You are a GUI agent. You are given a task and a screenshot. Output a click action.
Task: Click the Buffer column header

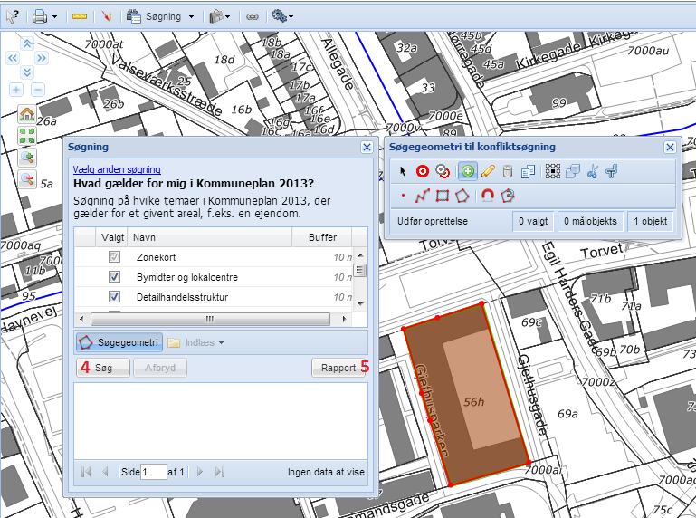click(x=321, y=237)
